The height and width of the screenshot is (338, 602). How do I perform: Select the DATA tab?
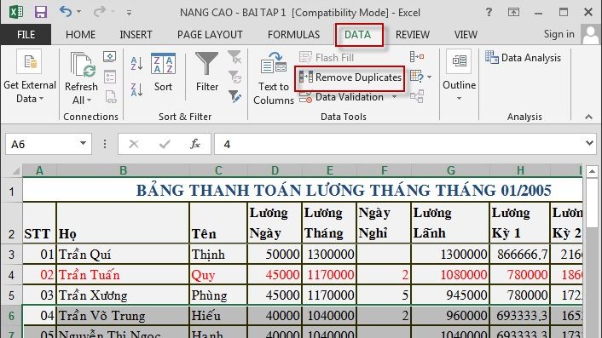tap(358, 35)
